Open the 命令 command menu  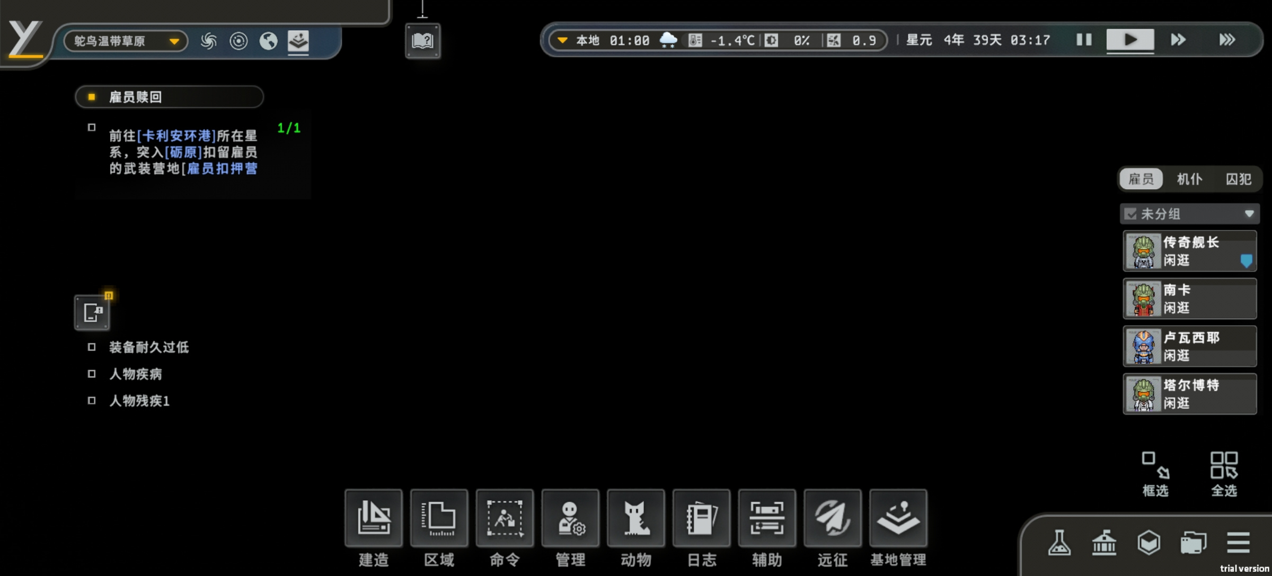click(x=505, y=518)
